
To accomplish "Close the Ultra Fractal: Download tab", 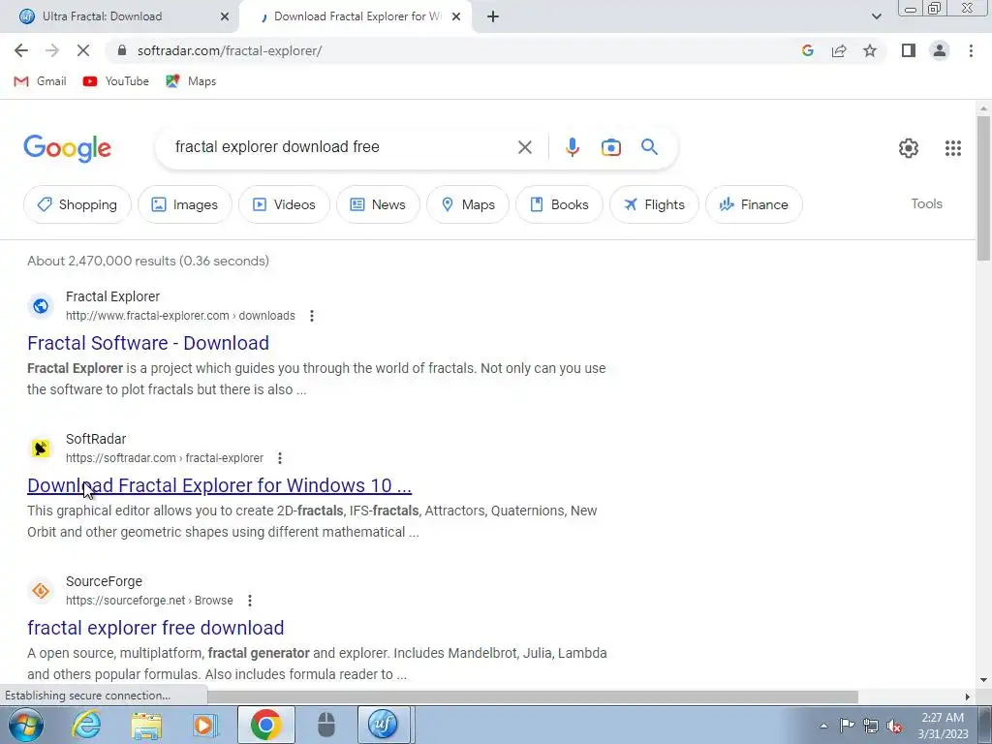I will [224, 16].
